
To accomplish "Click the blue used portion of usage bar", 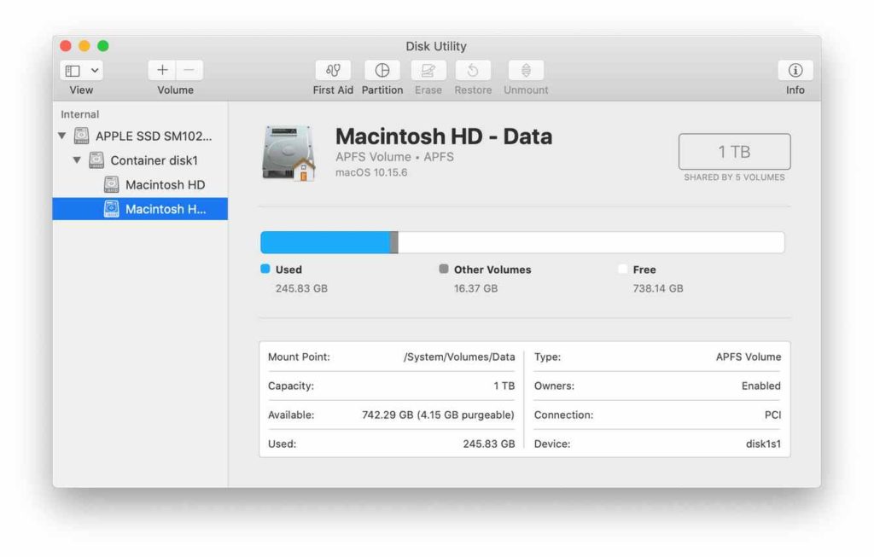I will click(325, 243).
